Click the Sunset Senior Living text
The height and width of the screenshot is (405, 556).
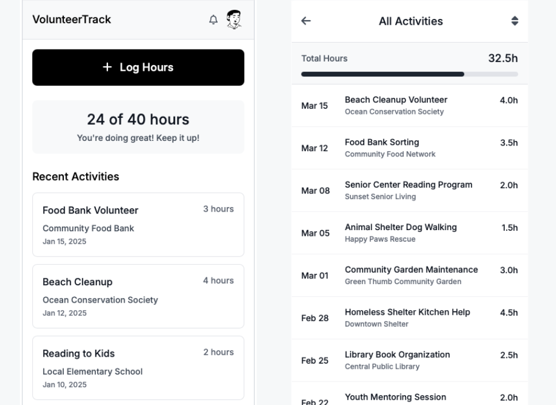[380, 197]
